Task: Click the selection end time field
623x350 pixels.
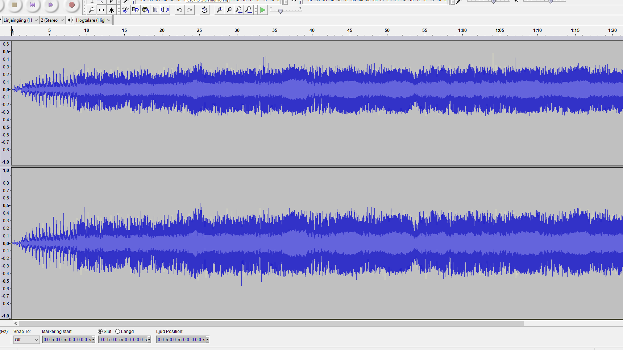Action: (122, 340)
